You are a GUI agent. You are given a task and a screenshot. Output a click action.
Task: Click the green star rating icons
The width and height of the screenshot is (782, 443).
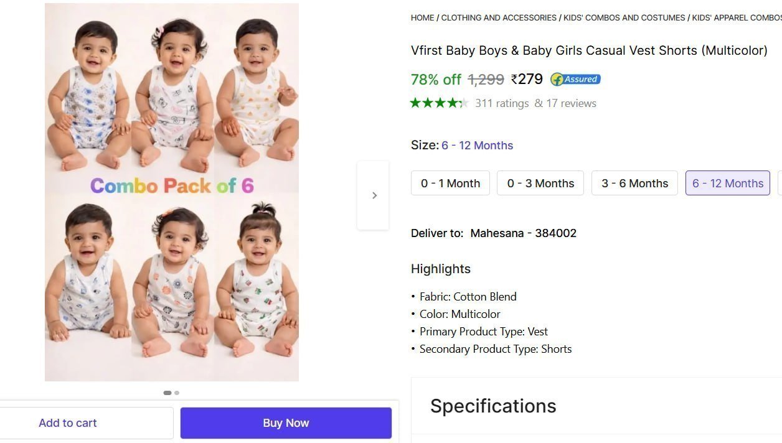point(439,103)
